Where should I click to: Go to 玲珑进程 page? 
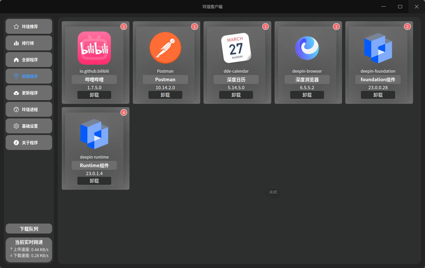click(29, 109)
